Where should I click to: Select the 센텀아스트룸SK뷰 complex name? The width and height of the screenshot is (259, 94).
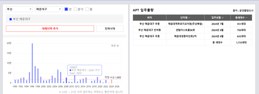(x=185, y=30)
